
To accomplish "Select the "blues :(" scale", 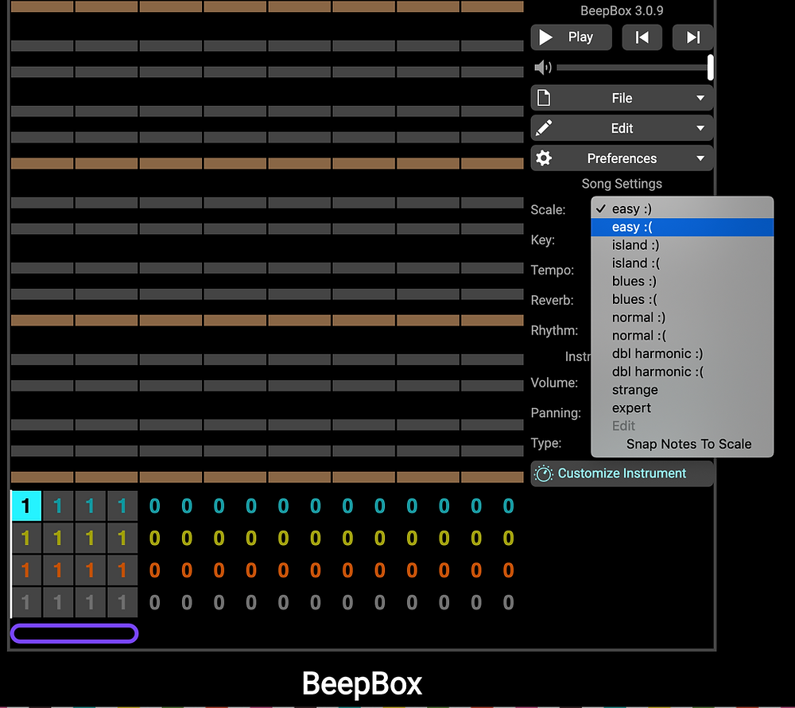I will [682, 300].
